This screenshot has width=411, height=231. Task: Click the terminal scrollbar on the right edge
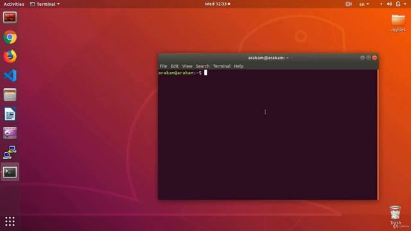(x=378, y=134)
